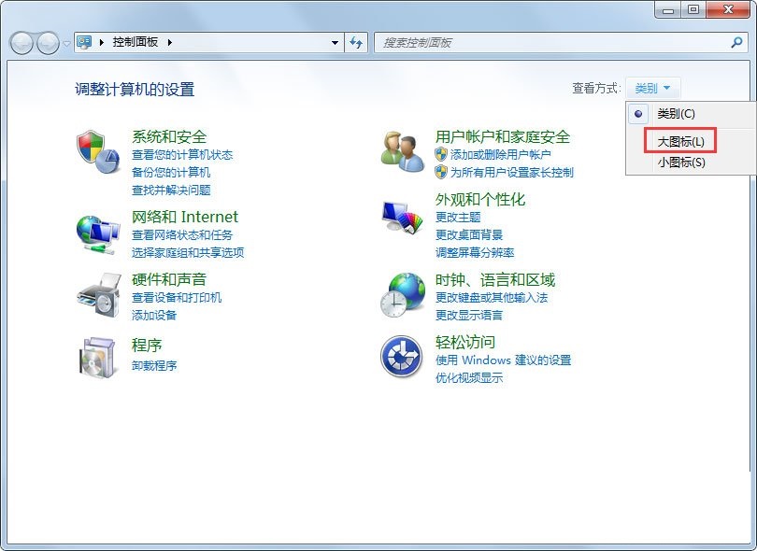Open the 程序 category icon
Viewport: 757px width, 551px height.
click(96, 359)
